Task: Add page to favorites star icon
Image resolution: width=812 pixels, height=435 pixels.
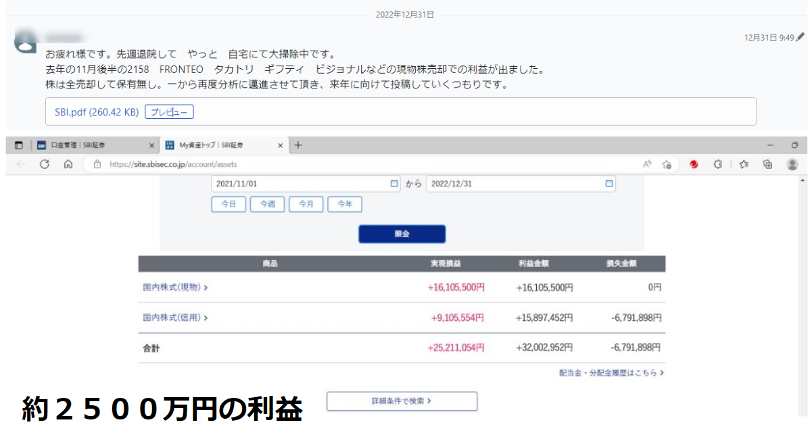Action: [x=667, y=164]
